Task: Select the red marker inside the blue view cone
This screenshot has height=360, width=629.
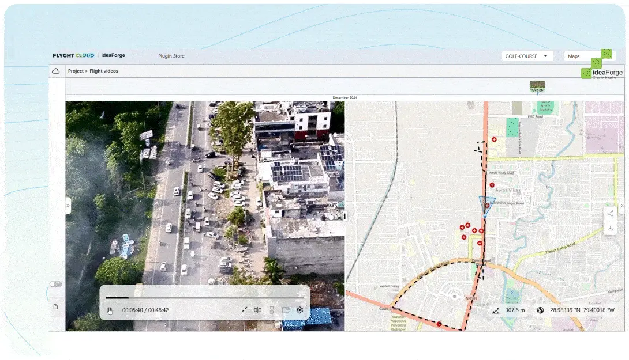Action: pyautogui.click(x=487, y=206)
